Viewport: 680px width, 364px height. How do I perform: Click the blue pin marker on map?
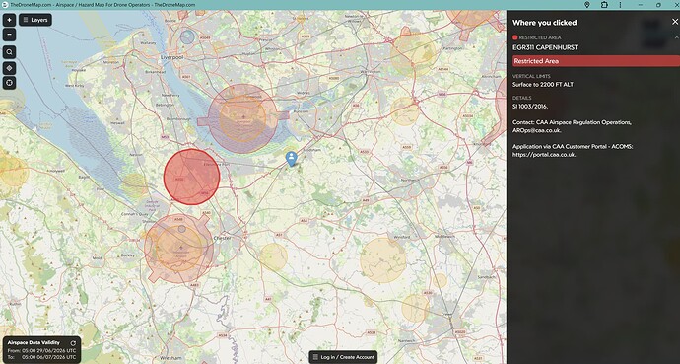point(292,158)
